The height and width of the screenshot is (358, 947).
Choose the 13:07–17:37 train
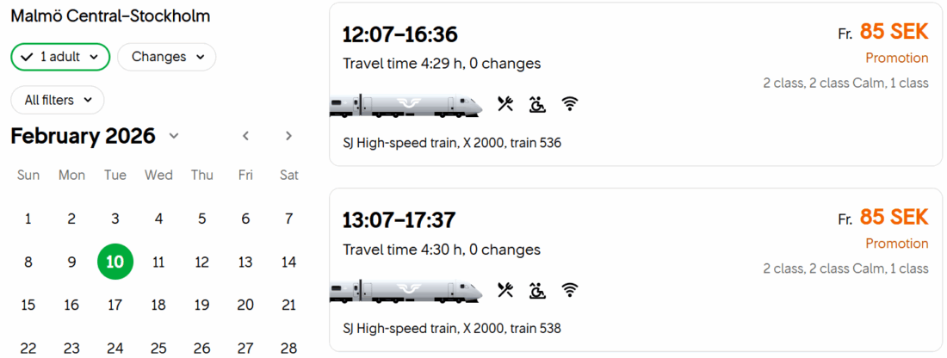click(400, 219)
